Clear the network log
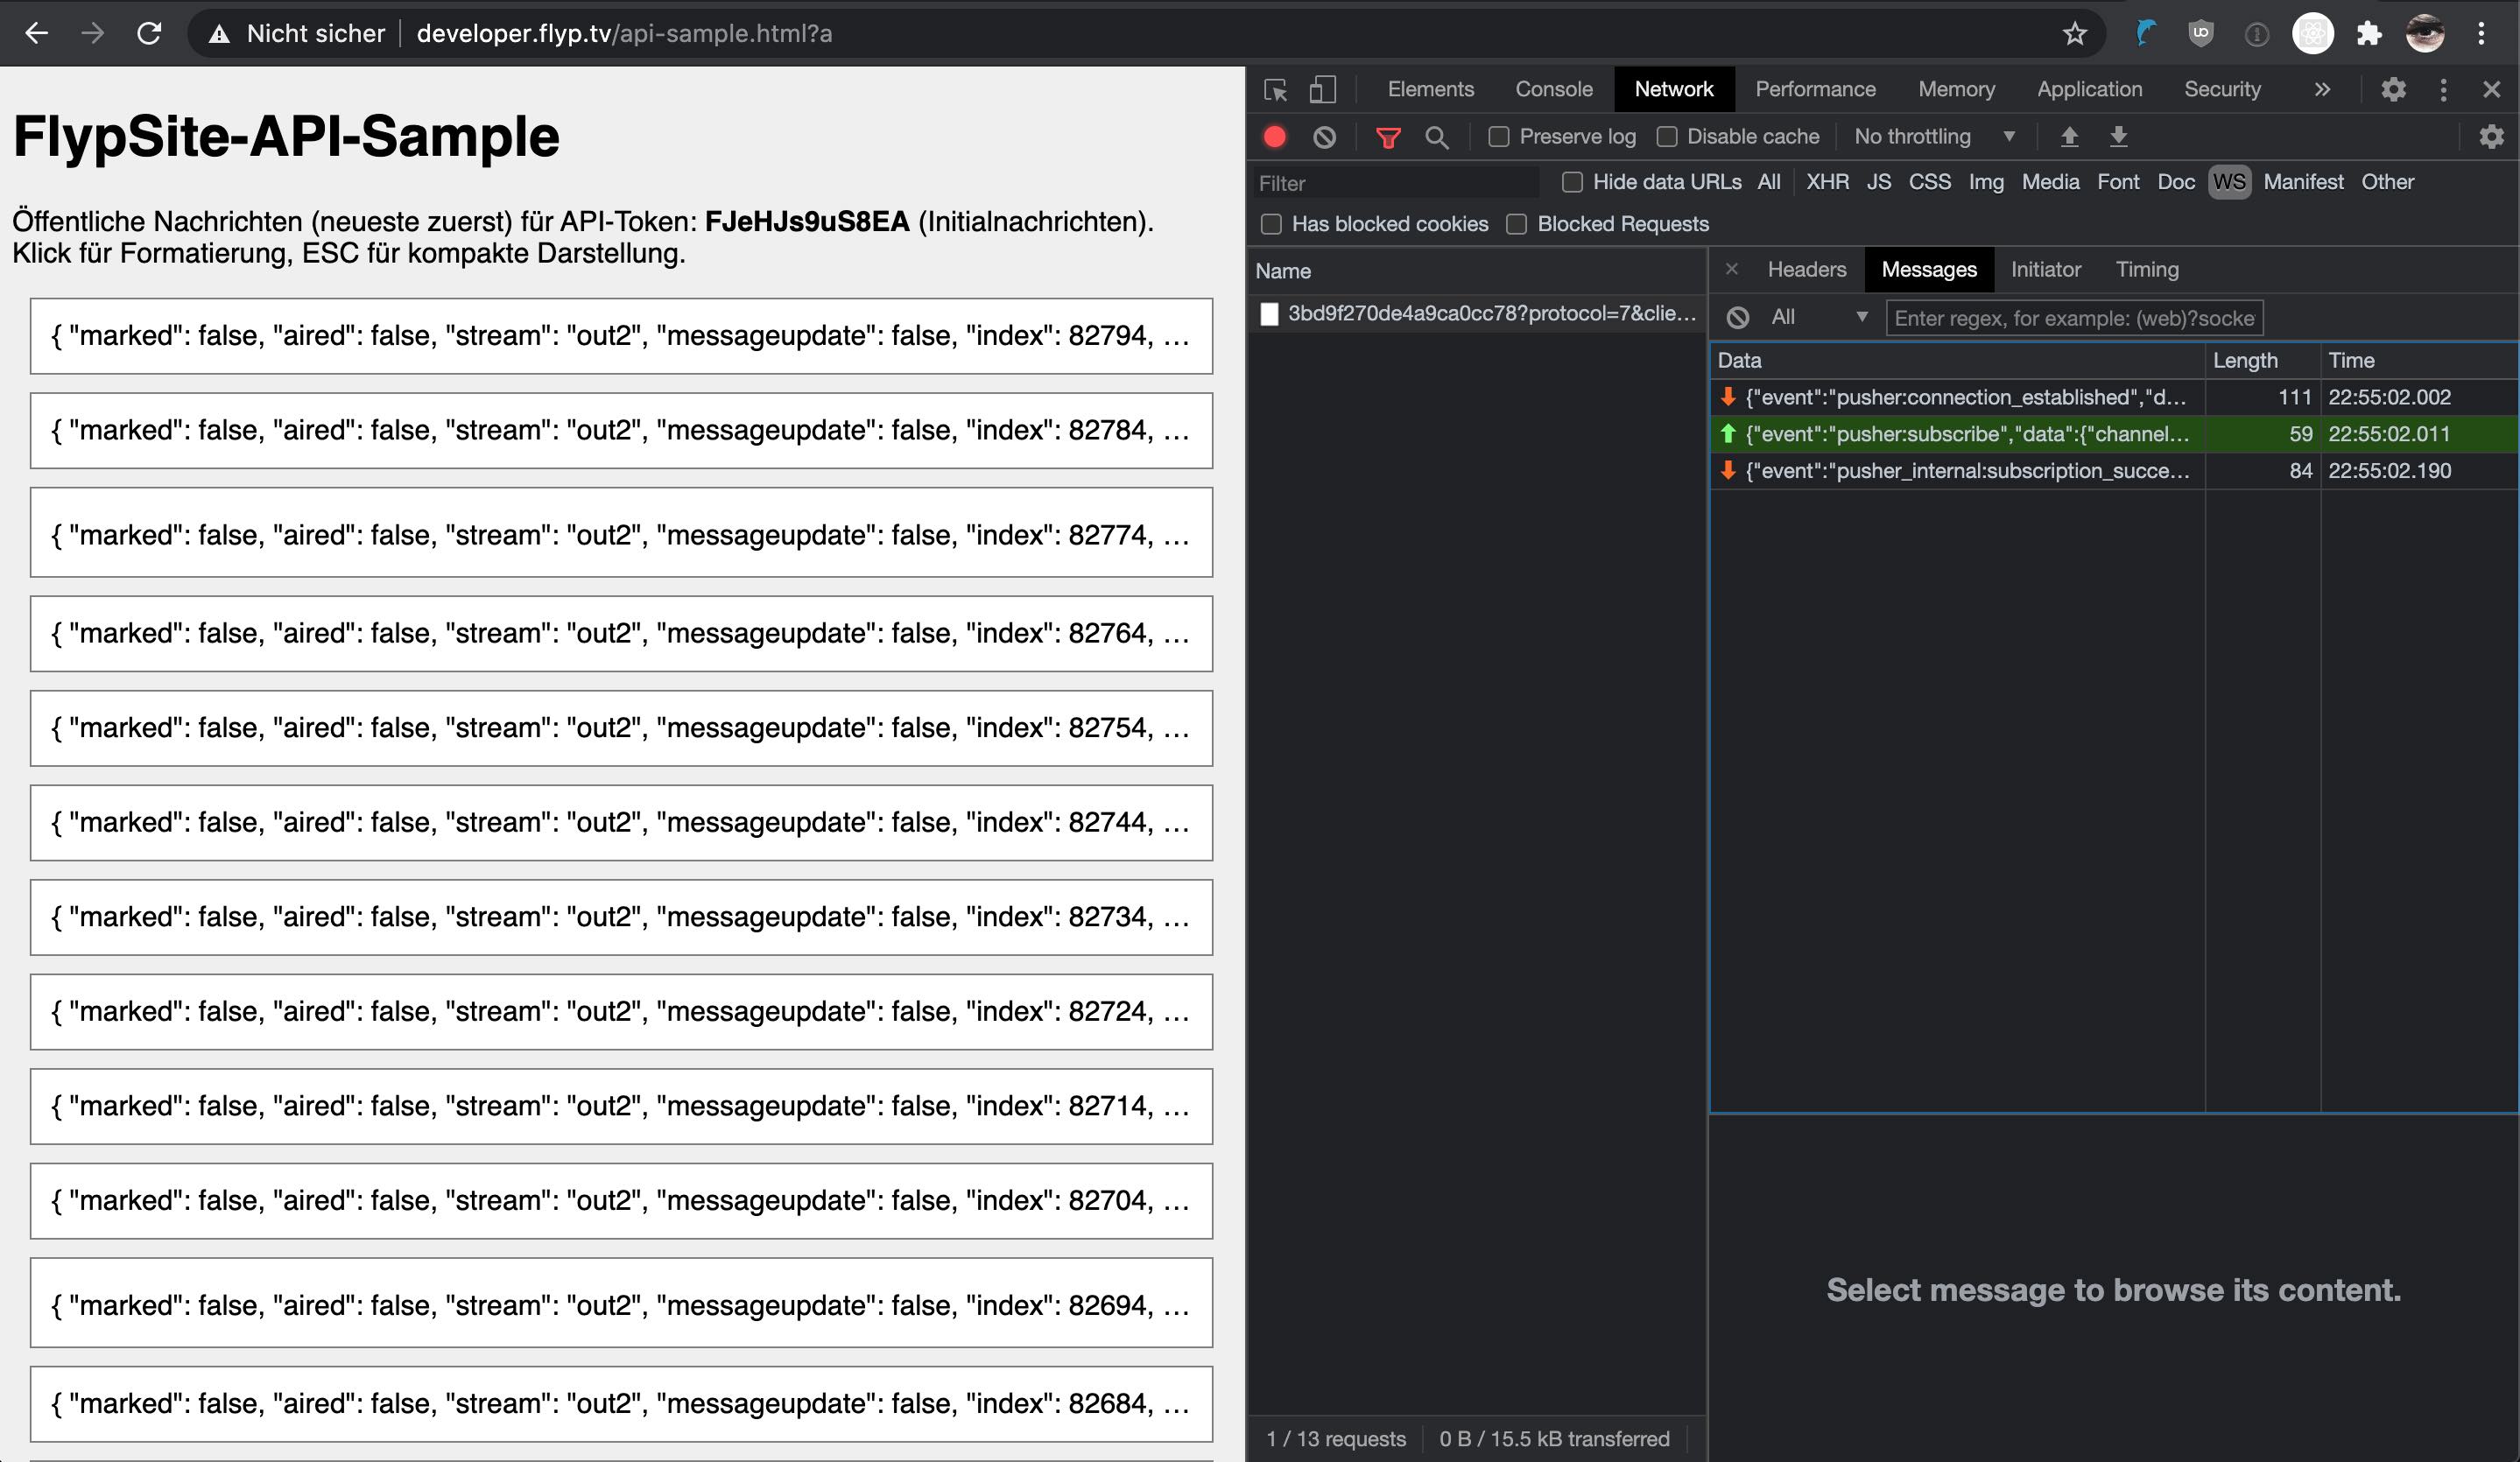2520x1462 pixels. pyautogui.click(x=1324, y=137)
